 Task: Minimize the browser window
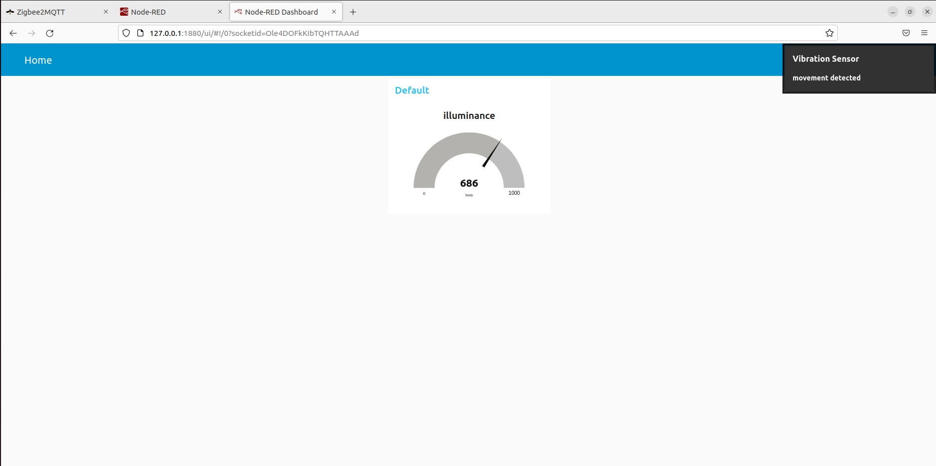893,12
